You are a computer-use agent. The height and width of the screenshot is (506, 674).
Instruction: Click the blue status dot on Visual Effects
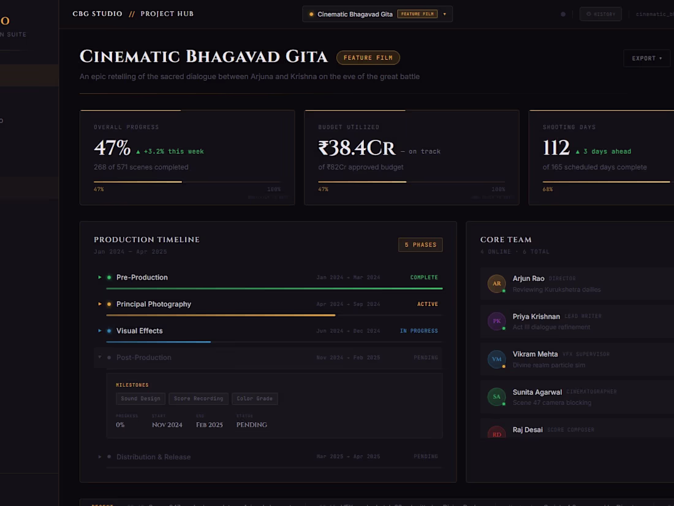(108, 331)
